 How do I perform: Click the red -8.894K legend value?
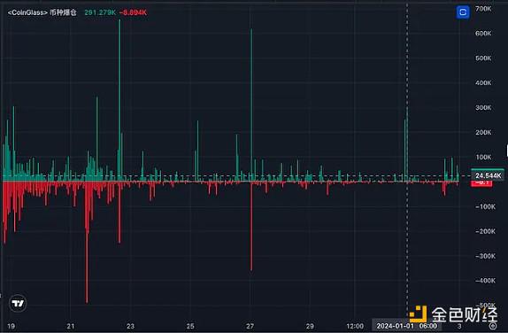click(133, 12)
